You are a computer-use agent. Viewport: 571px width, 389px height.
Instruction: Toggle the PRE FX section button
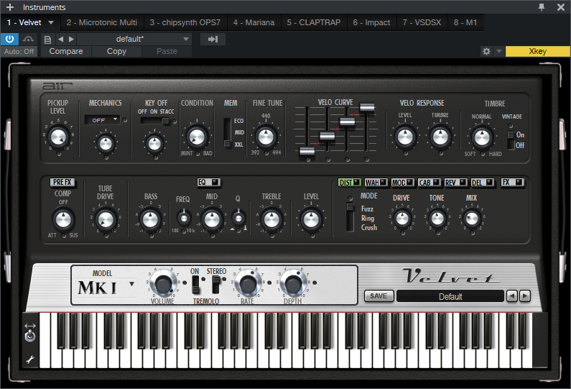coord(62,182)
